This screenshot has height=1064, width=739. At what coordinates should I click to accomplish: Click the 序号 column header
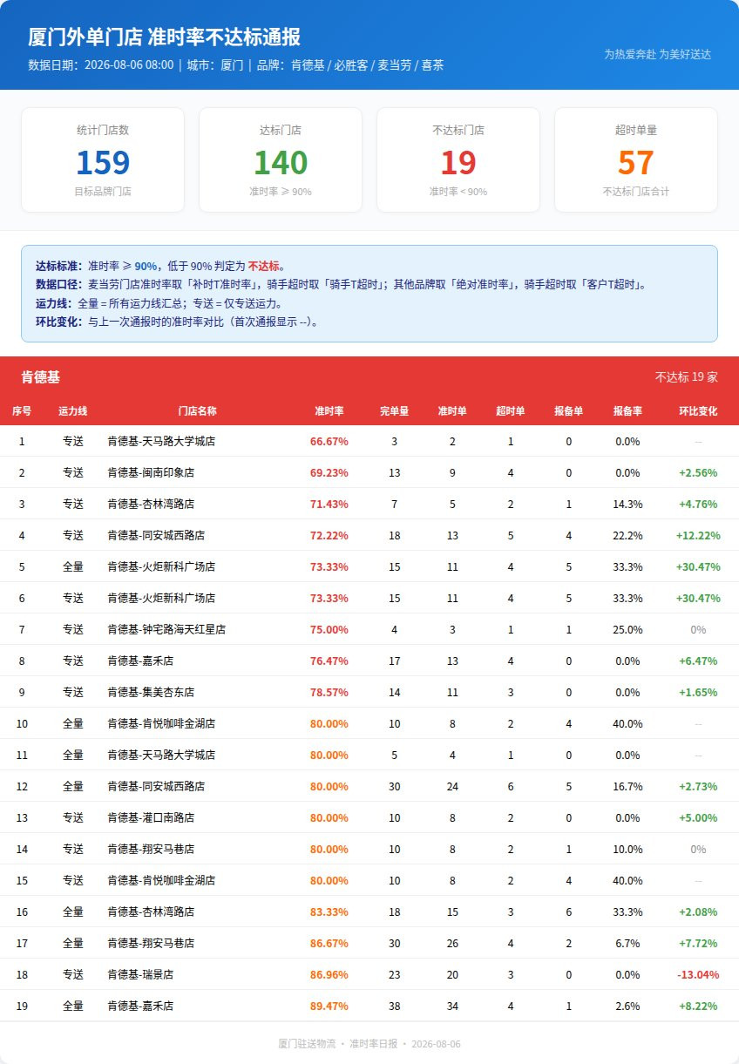pyautogui.click(x=22, y=410)
